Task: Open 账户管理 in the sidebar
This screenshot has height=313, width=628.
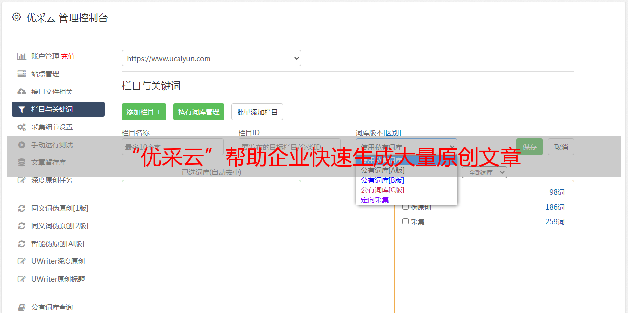Action: (45, 56)
